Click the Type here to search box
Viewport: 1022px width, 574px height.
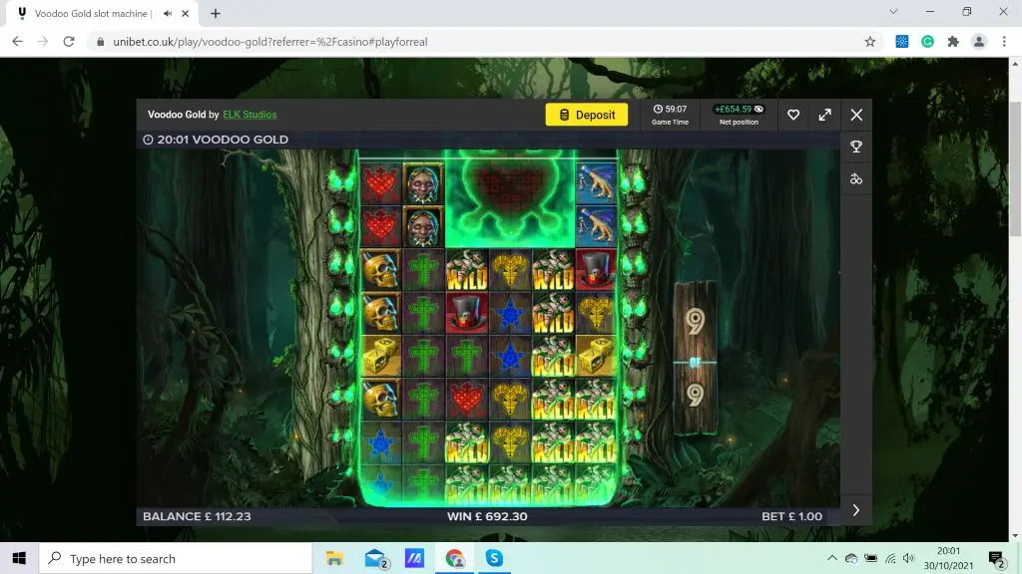(x=176, y=558)
